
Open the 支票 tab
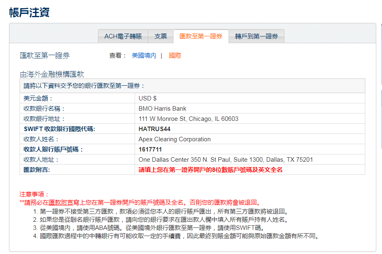[x=160, y=36]
